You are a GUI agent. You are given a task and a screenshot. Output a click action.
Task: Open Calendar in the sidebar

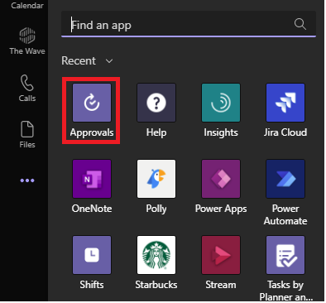(x=27, y=5)
